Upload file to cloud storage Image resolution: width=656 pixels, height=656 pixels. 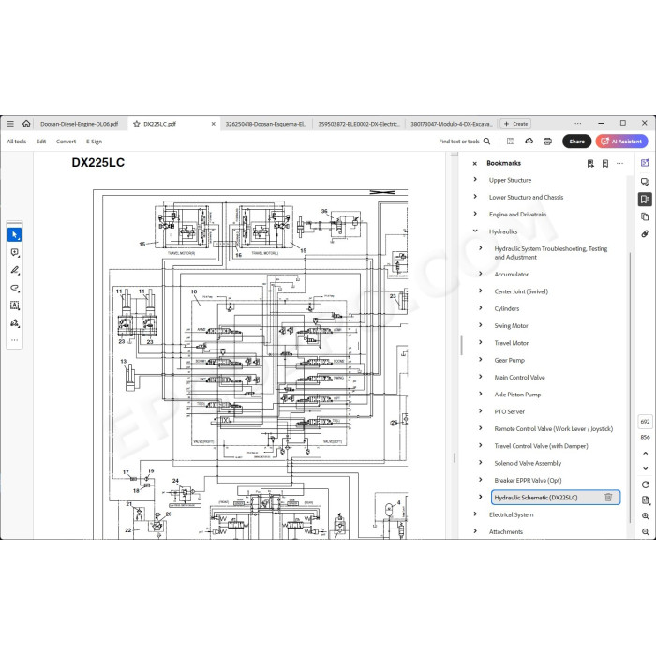tap(529, 142)
